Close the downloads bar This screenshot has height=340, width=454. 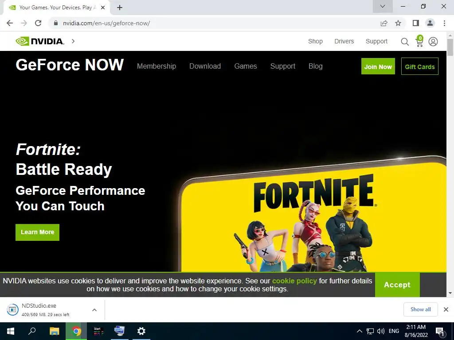(446, 309)
